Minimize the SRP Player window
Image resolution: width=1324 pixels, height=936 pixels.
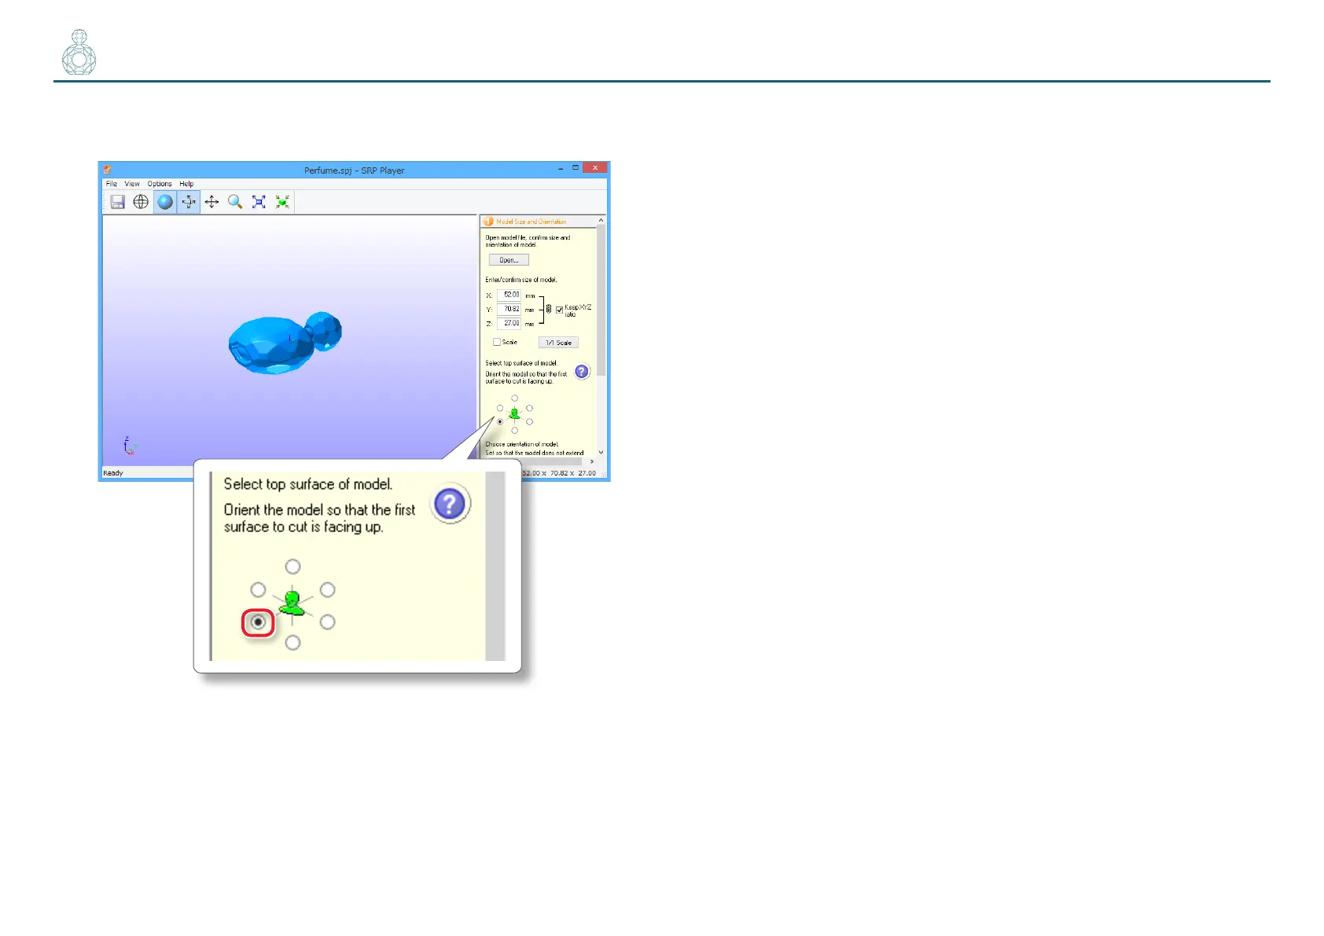(x=561, y=169)
